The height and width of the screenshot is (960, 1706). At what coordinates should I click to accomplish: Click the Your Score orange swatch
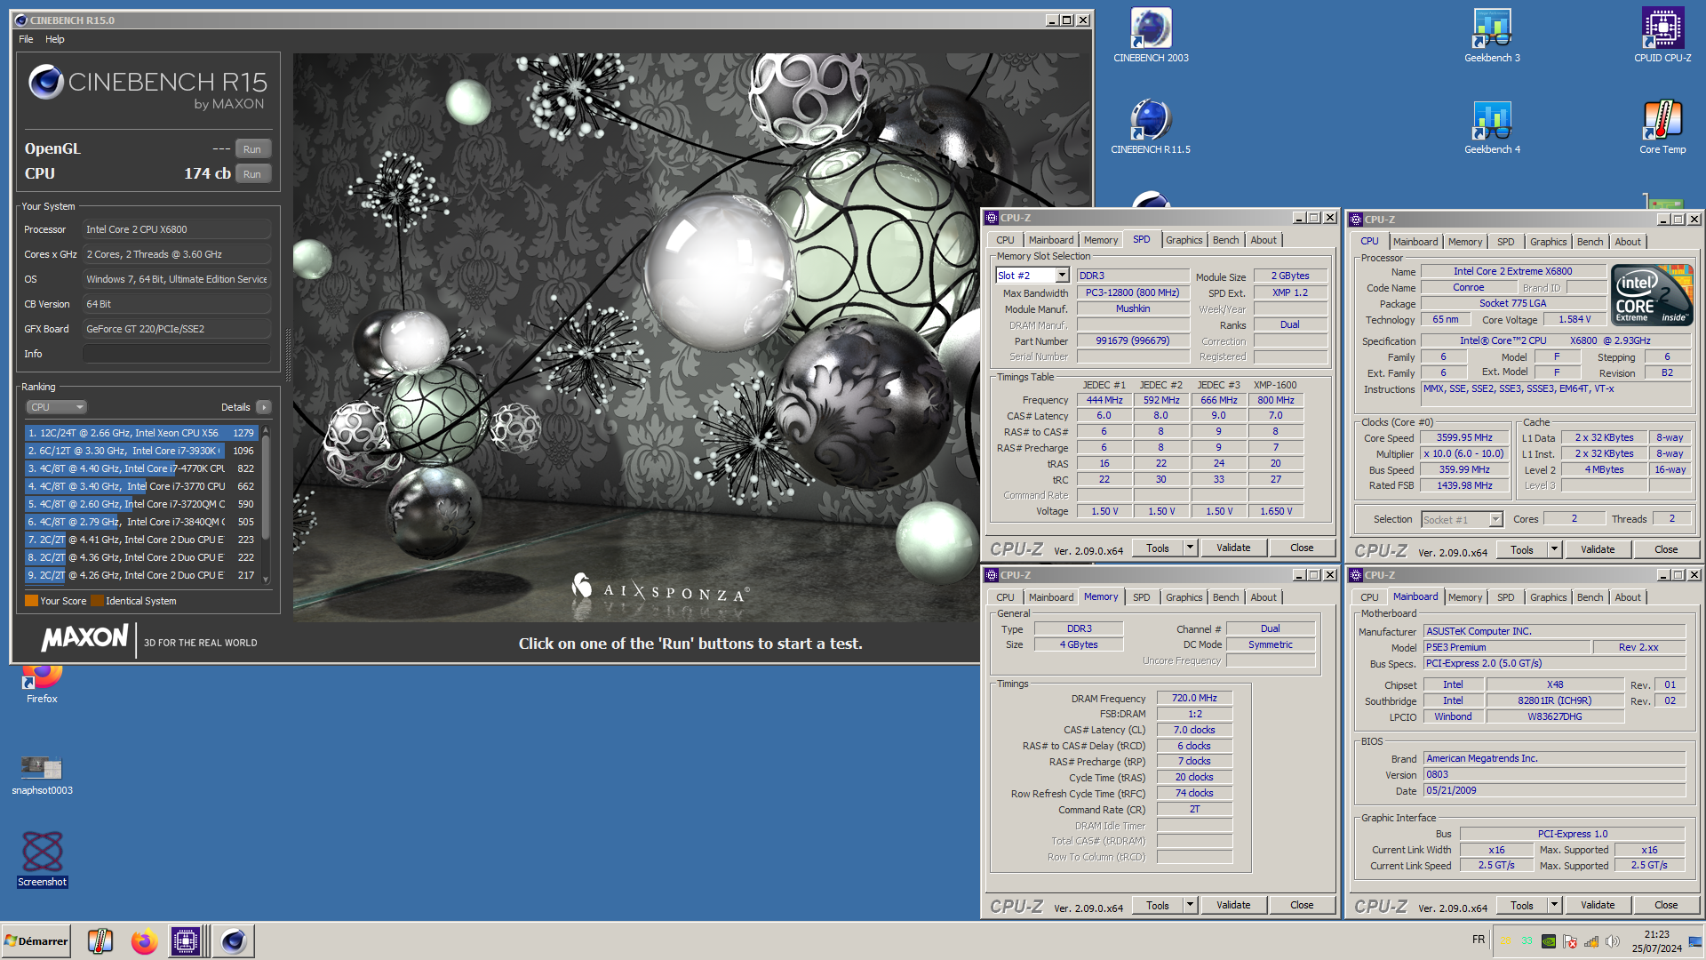pyautogui.click(x=31, y=601)
